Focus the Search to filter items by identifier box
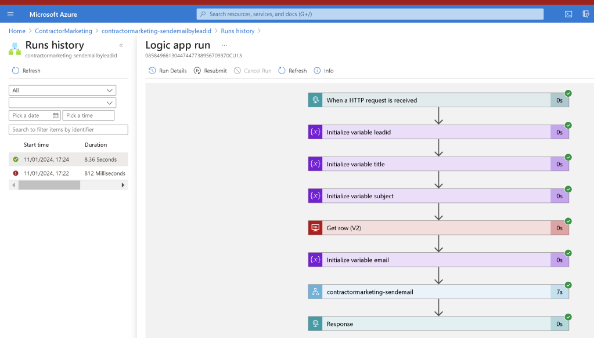 tap(68, 130)
